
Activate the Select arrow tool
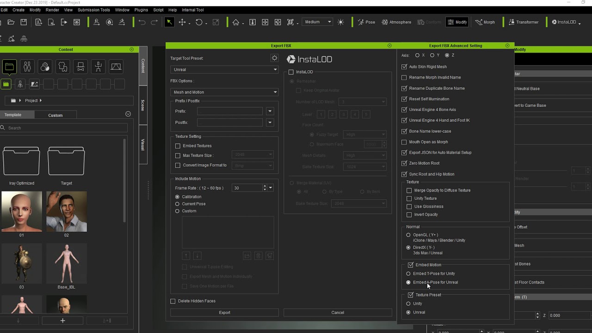pos(169,22)
